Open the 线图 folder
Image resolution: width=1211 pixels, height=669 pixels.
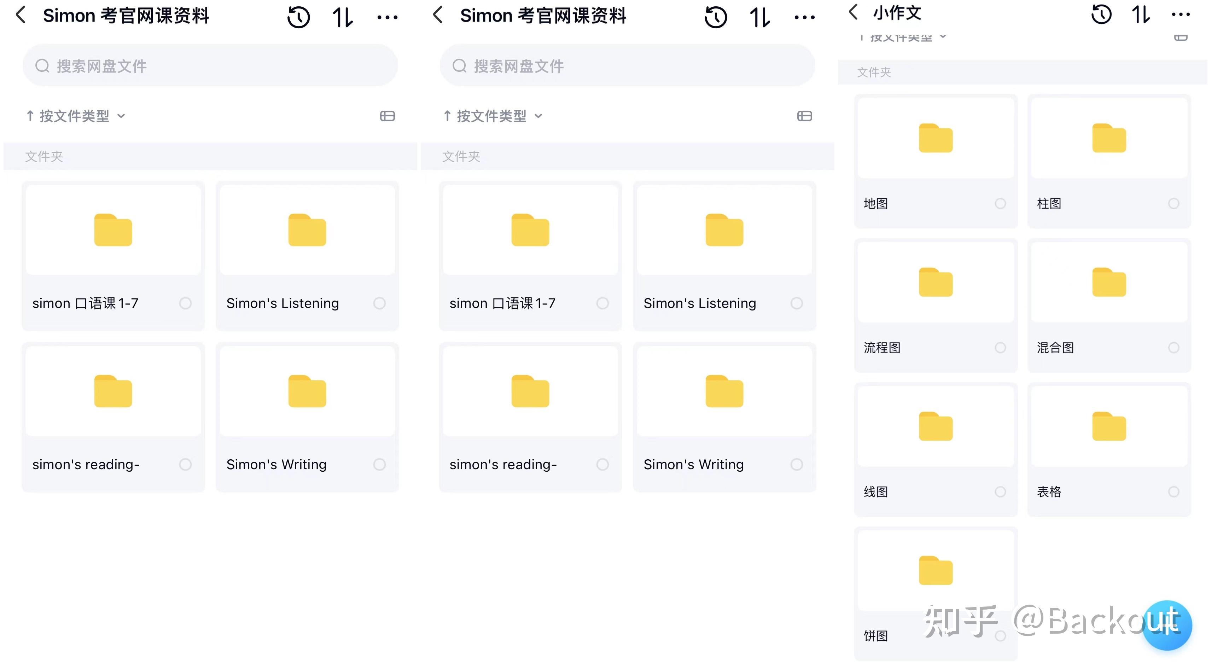(936, 427)
